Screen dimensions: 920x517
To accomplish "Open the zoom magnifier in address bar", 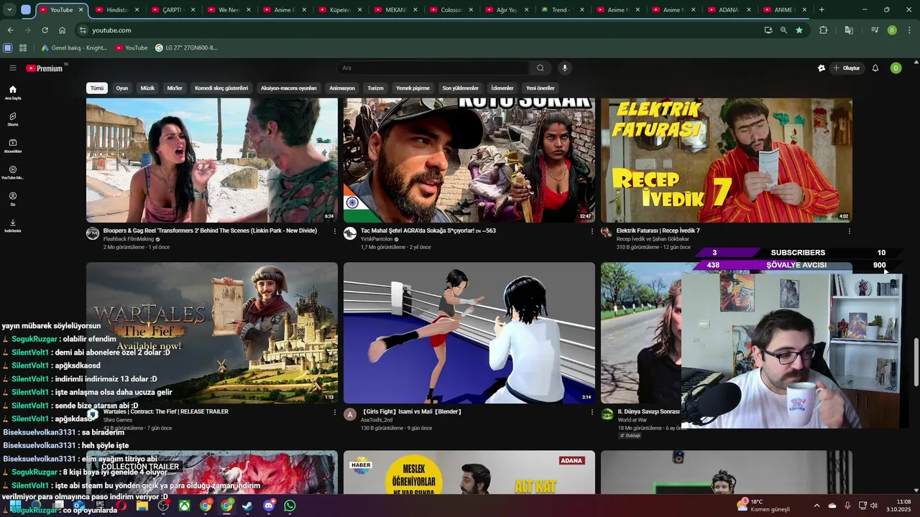I will click(783, 30).
